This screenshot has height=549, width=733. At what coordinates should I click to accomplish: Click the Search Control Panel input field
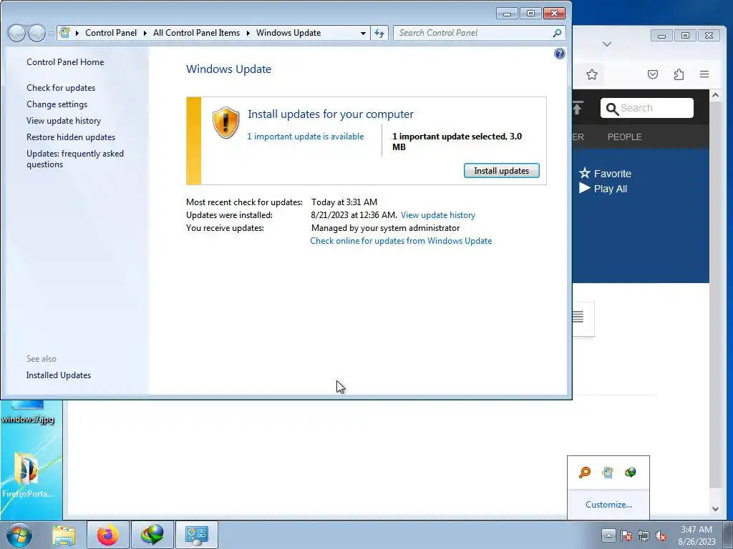tap(479, 33)
